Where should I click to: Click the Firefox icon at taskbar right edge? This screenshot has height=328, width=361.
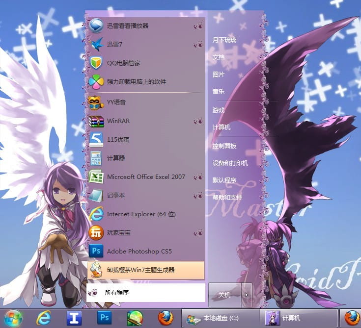352,318
